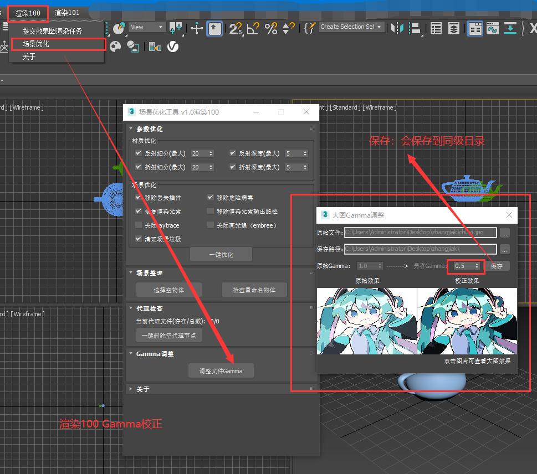Adjust 另存Gamma 0.5 spinner arrows
The height and width of the screenshot is (474, 537).
click(x=477, y=266)
